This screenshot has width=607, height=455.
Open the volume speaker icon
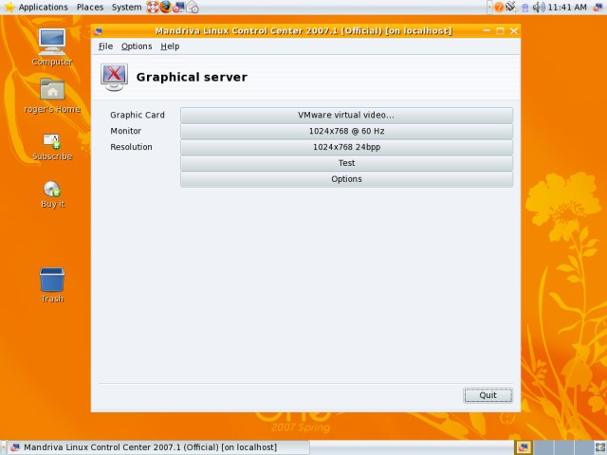539,7
